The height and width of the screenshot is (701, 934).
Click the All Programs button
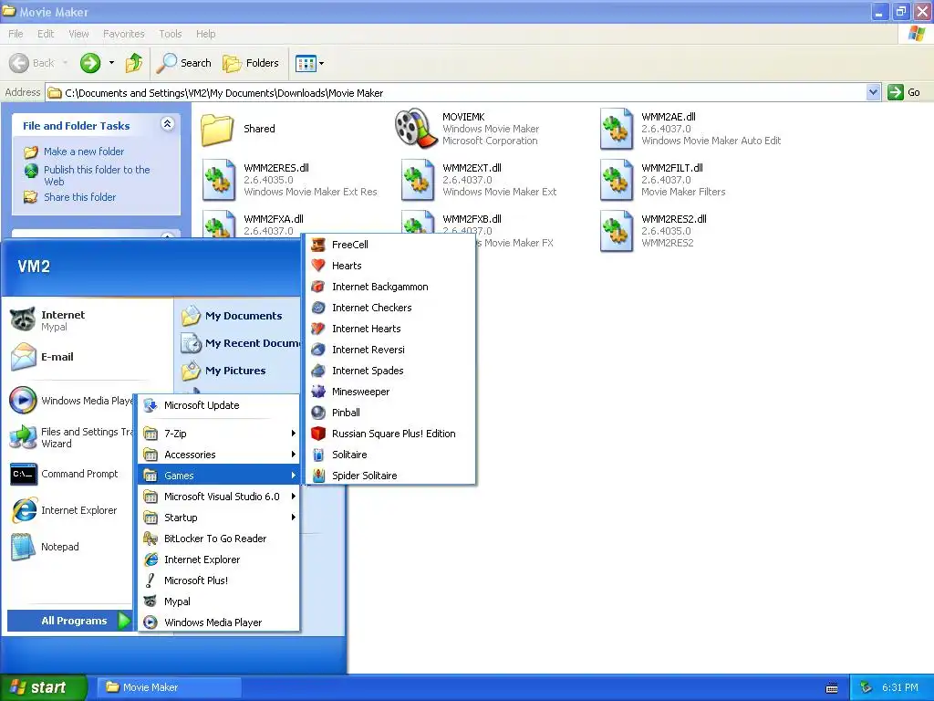coord(69,621)
